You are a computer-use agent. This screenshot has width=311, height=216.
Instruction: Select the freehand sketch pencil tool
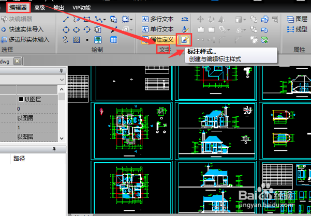pyautogui.click(x=76, y=20)
